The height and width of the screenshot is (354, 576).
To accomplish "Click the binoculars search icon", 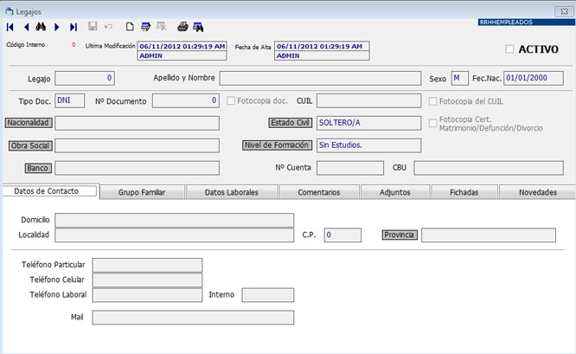I will 42,27.
